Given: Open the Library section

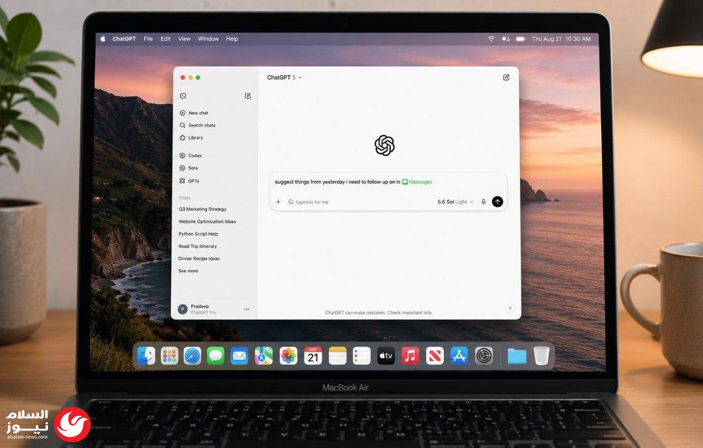Looking at the screenshot, I should click(192, 138).
